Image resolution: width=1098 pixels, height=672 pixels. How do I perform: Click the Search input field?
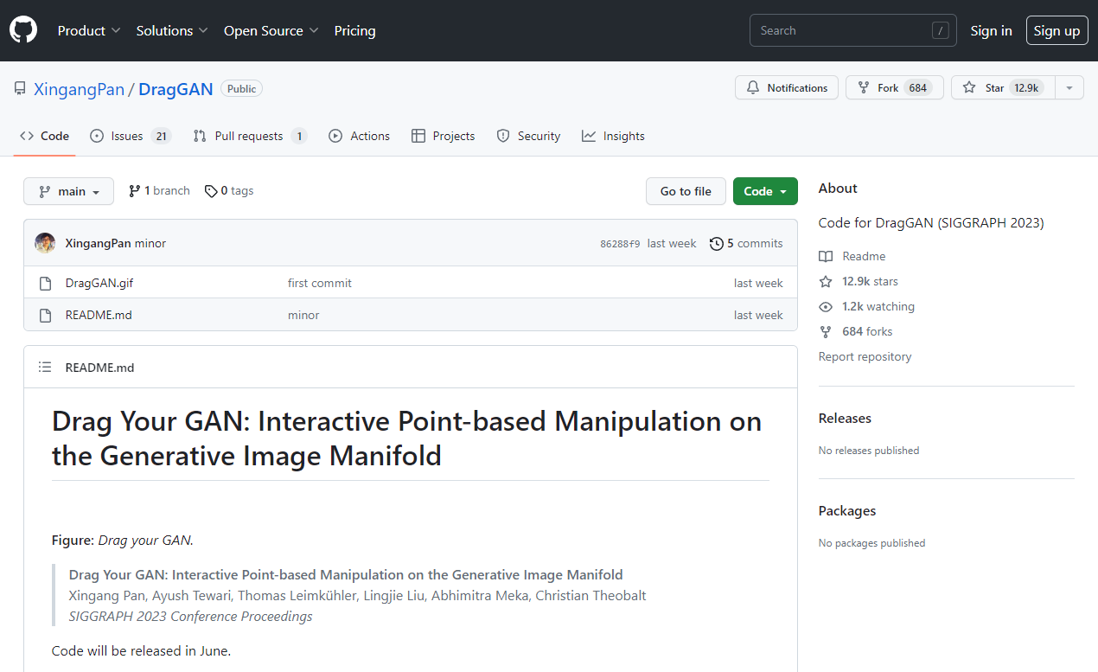853,31
